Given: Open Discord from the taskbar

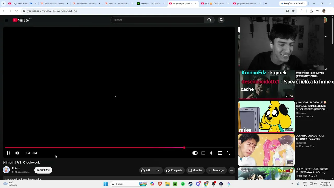Looking at the screenshot, I should coord(198,184).
